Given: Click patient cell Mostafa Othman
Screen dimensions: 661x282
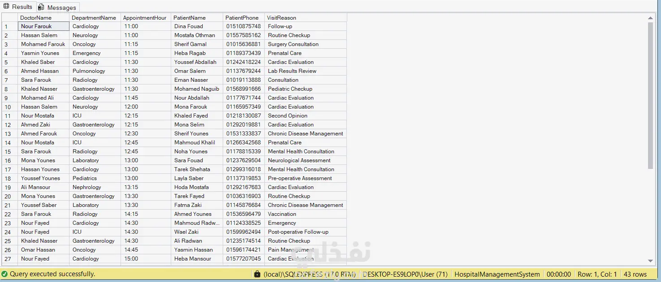Looking at the screenshot, I should point(197,35).
